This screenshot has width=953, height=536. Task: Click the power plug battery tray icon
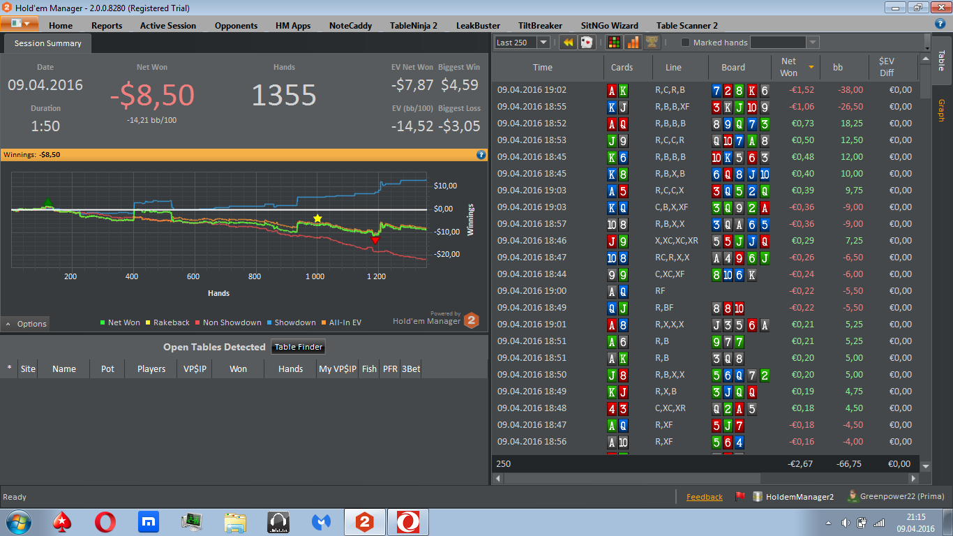[x=862, y=522]
